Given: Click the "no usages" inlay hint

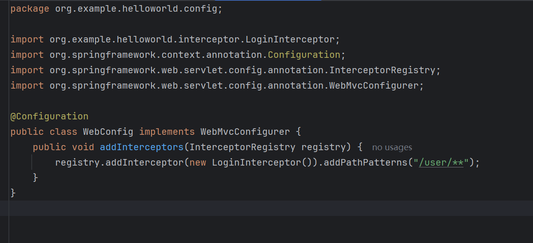Looking at the screenshot, I should [392, 147].
